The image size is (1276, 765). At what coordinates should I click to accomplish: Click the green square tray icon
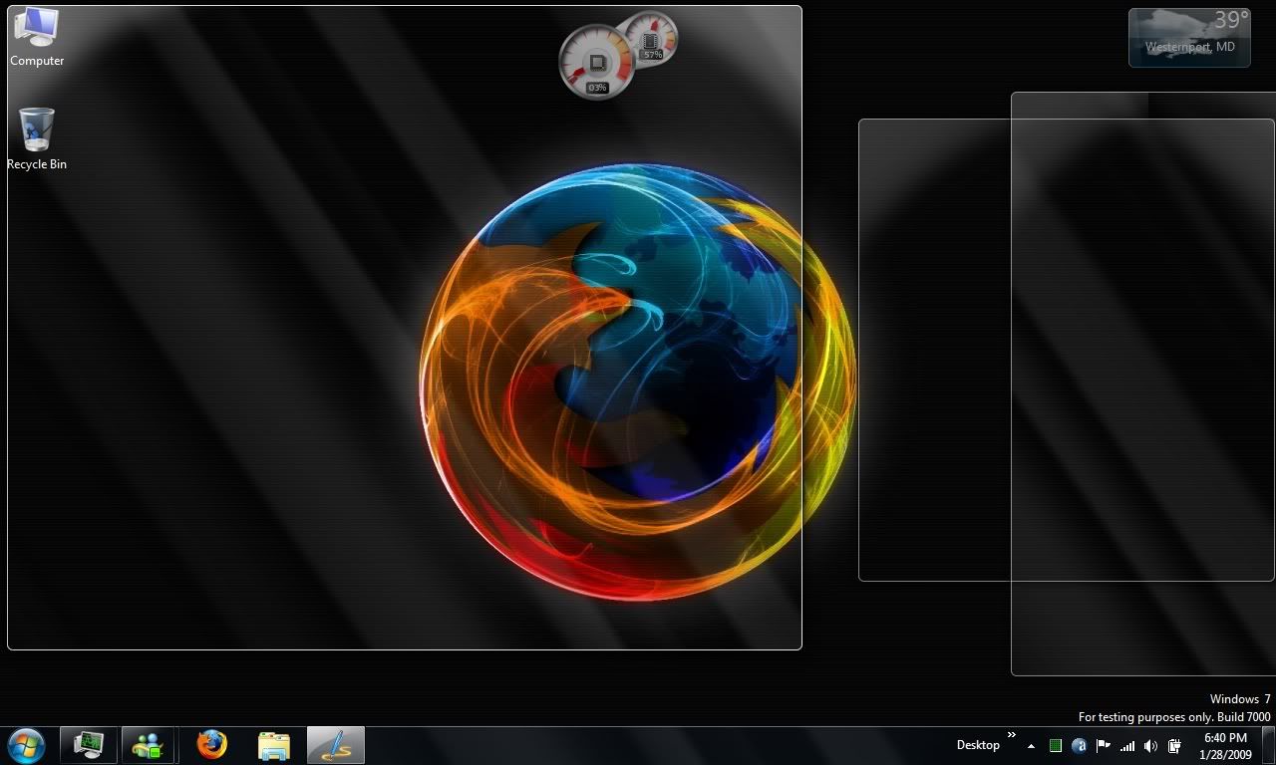[x=1056, y=746]
